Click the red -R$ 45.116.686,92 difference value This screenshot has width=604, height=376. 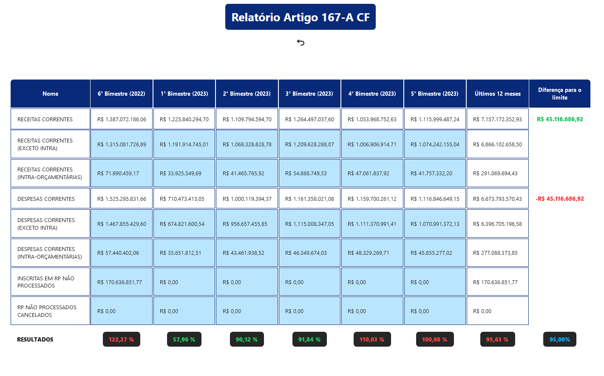click(560, 199)
